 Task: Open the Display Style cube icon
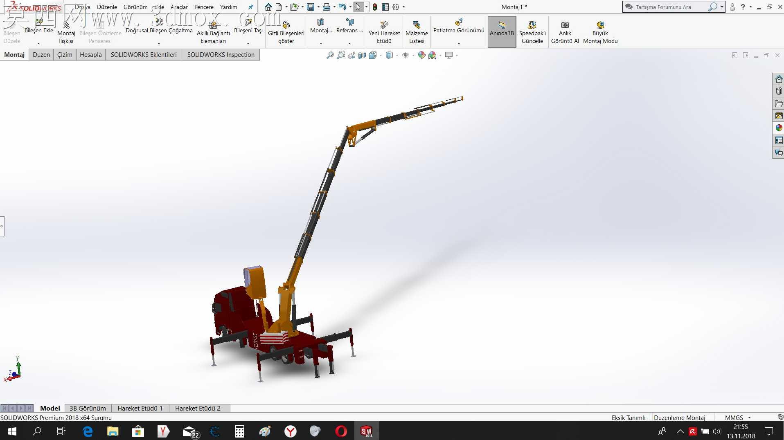click(389, 55)
